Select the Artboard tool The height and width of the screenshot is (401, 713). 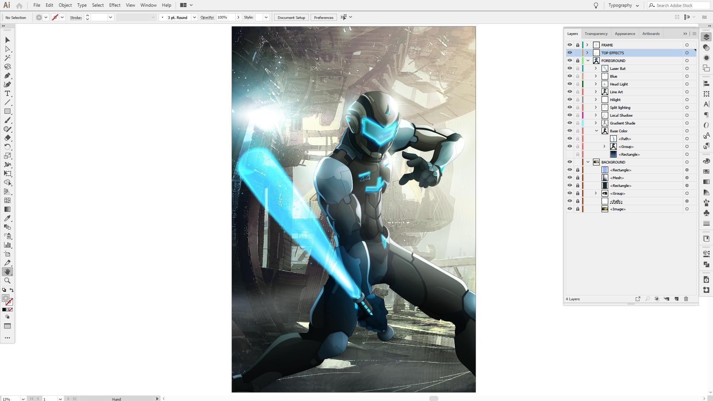[x=7, y=254]
